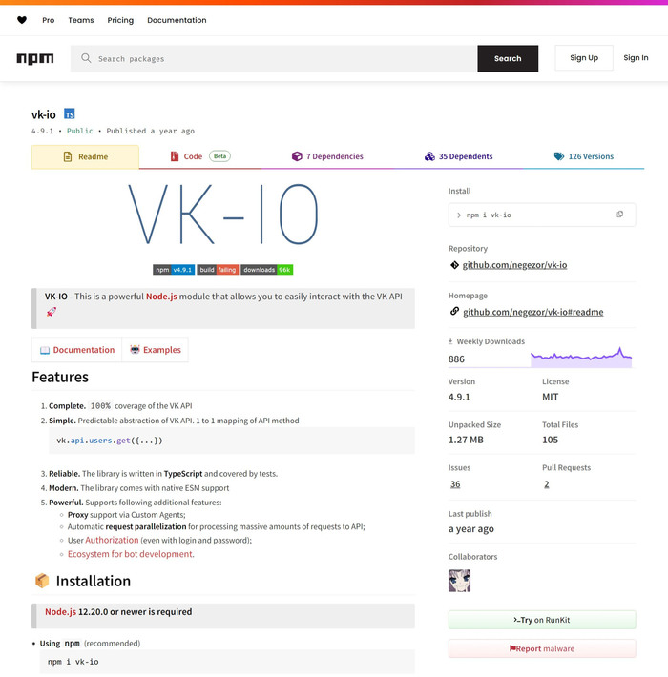Click the VK-IO large logo image

click(x=223, y=215)
